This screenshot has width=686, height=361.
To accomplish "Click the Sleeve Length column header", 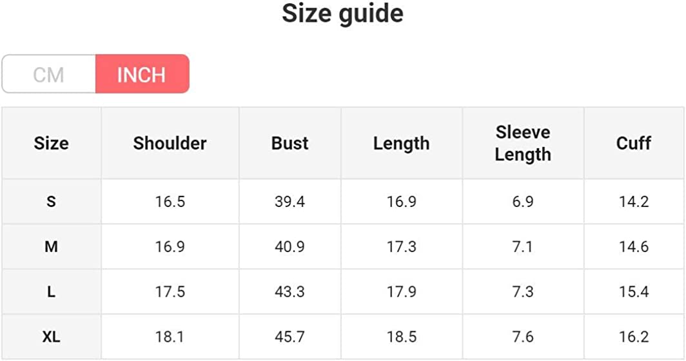I will [523, 143].
